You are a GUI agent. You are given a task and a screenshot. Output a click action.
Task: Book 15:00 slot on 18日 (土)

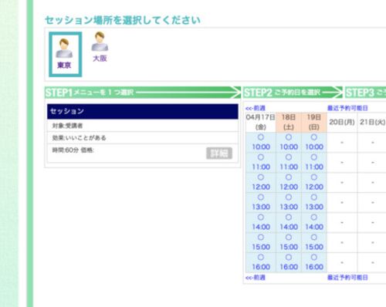(x=289, y=242)
